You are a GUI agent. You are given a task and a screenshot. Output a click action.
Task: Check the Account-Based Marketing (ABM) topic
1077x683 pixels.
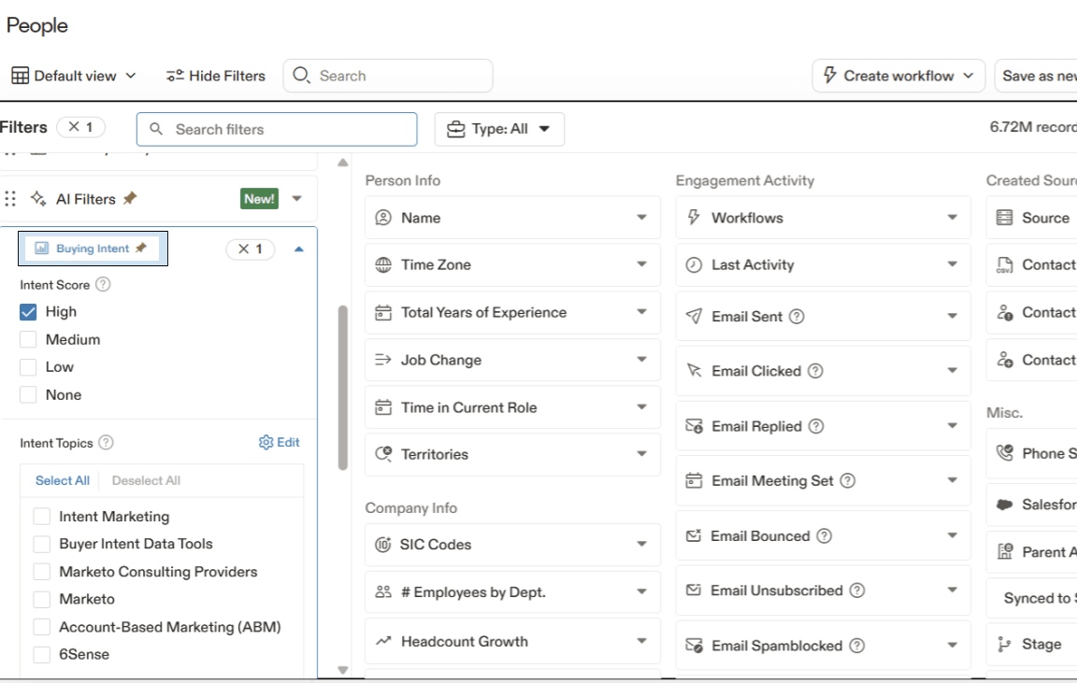42,627
